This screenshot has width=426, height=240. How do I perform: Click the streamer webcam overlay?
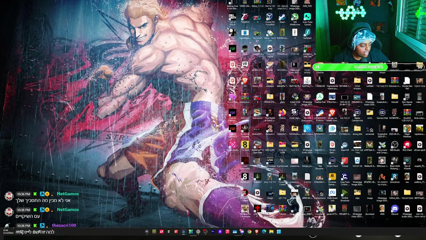(x=371, y=31)
